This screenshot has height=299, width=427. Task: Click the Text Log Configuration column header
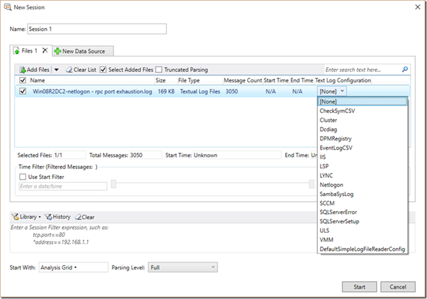[343, 80]
